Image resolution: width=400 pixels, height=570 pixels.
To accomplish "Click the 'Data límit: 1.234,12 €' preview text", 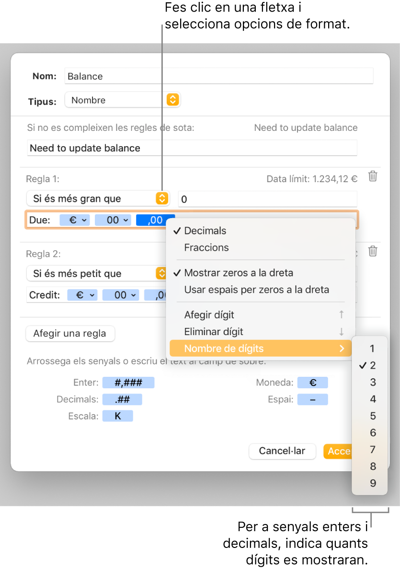I will click(x=312, y=179).
